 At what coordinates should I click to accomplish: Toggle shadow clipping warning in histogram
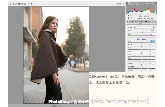pos(127,3)
